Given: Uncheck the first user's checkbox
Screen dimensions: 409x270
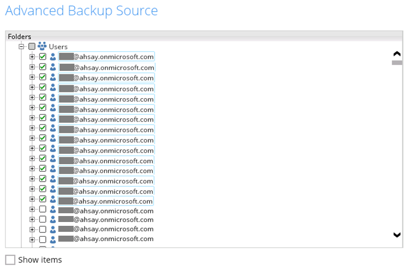Looking at the screenshot, I should pyautogui.click(x=43, y=57).
